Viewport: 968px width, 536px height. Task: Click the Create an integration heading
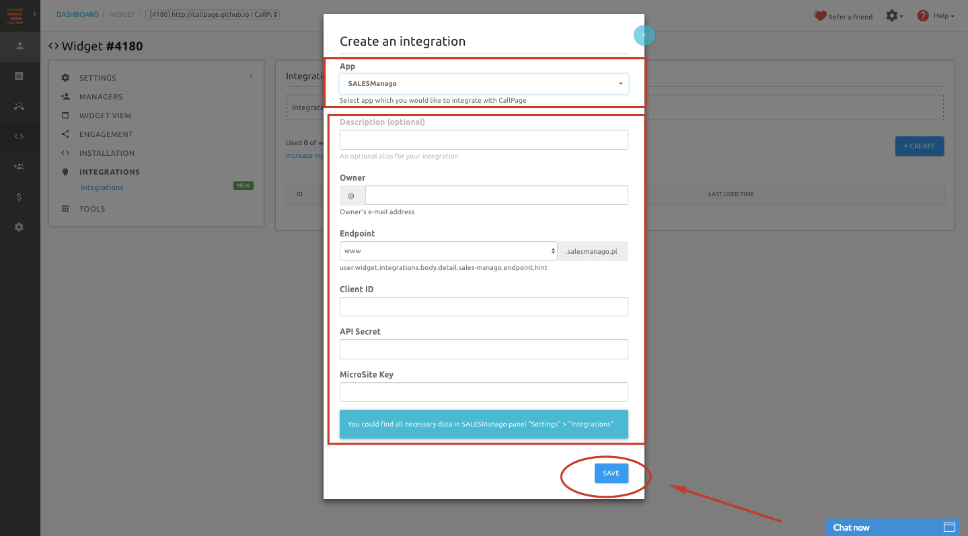pos(402,42)
